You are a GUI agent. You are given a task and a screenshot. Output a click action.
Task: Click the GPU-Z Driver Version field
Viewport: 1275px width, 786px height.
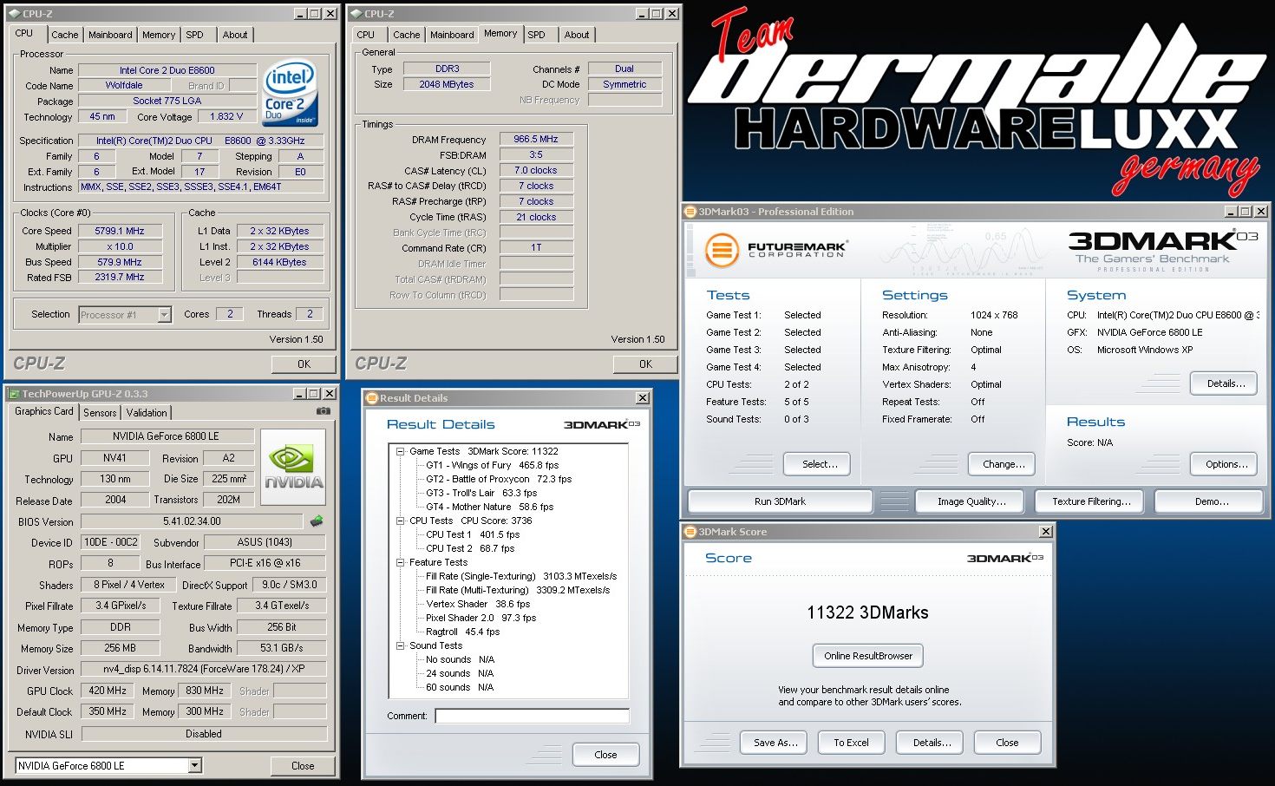pos(204,669)
